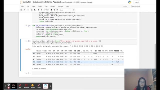The height and width of the screenshot is (90, 160).
Task: Move selected cell up with the arrow
Action: click(38, 10)
